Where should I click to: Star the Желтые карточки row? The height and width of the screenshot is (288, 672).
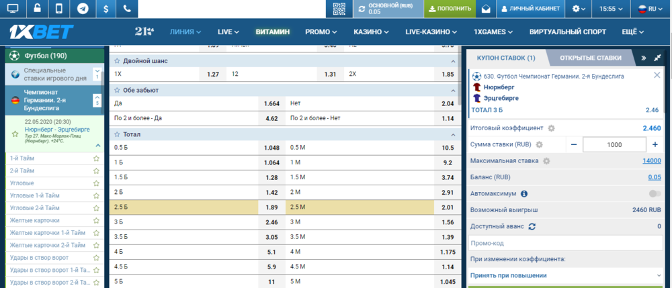(x=96, y=220)
